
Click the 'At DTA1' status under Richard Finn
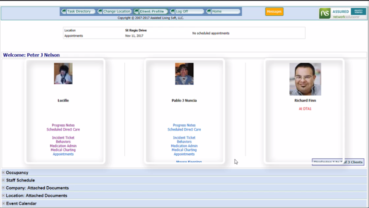click(305, 109)
